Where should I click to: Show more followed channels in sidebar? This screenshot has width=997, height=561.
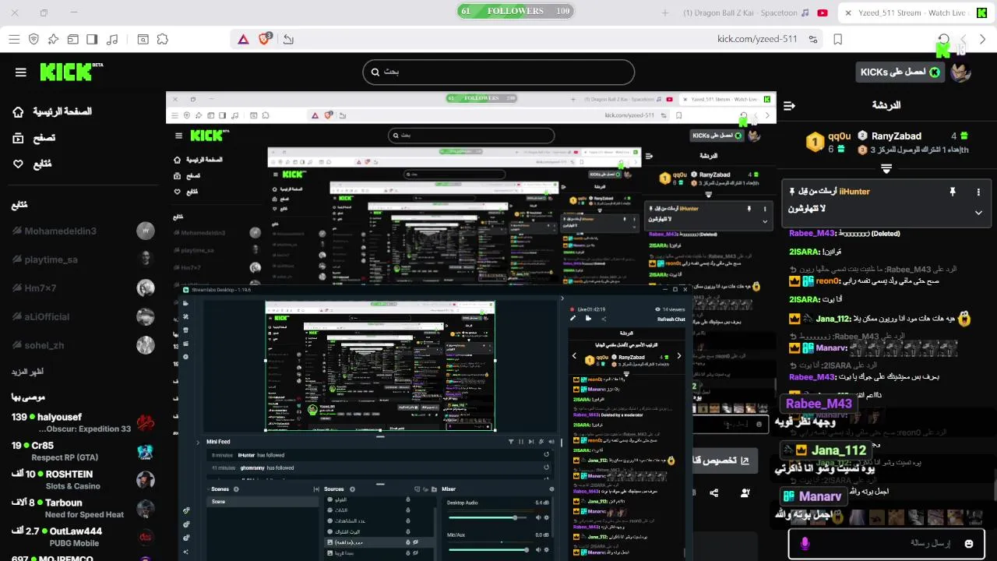point(28,372)
